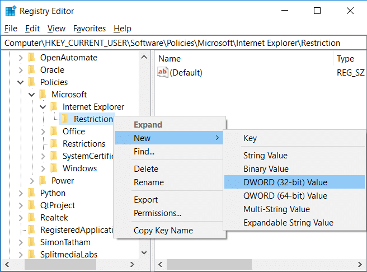Viewport: 367px width, 272px height.
Task: Click the Registry Editor app icon
Action: 11,11
